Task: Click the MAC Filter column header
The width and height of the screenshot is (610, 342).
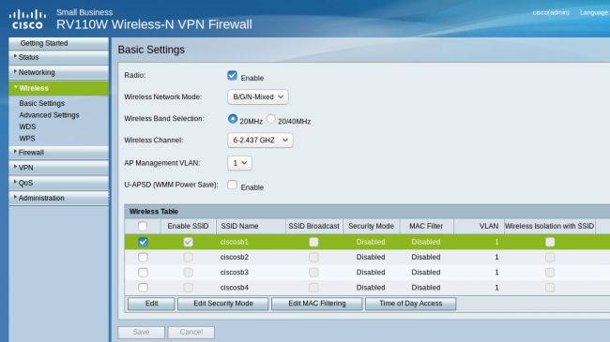Action: 426,226
